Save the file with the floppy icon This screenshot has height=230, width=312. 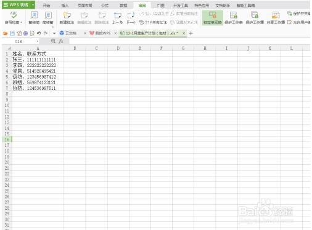12,33
